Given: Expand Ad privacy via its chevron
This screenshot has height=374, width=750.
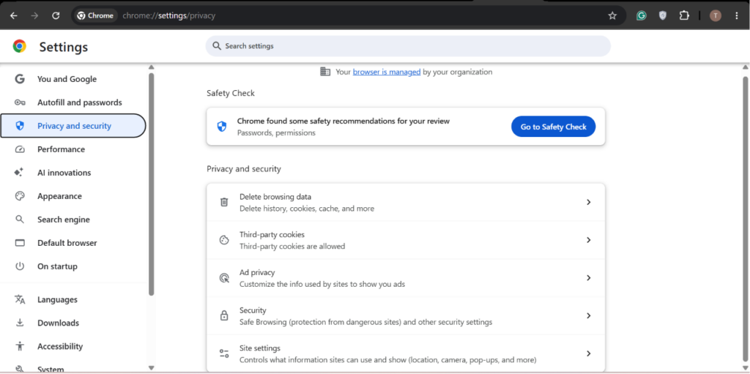Looking at the screenshot, I should point(589,278).
